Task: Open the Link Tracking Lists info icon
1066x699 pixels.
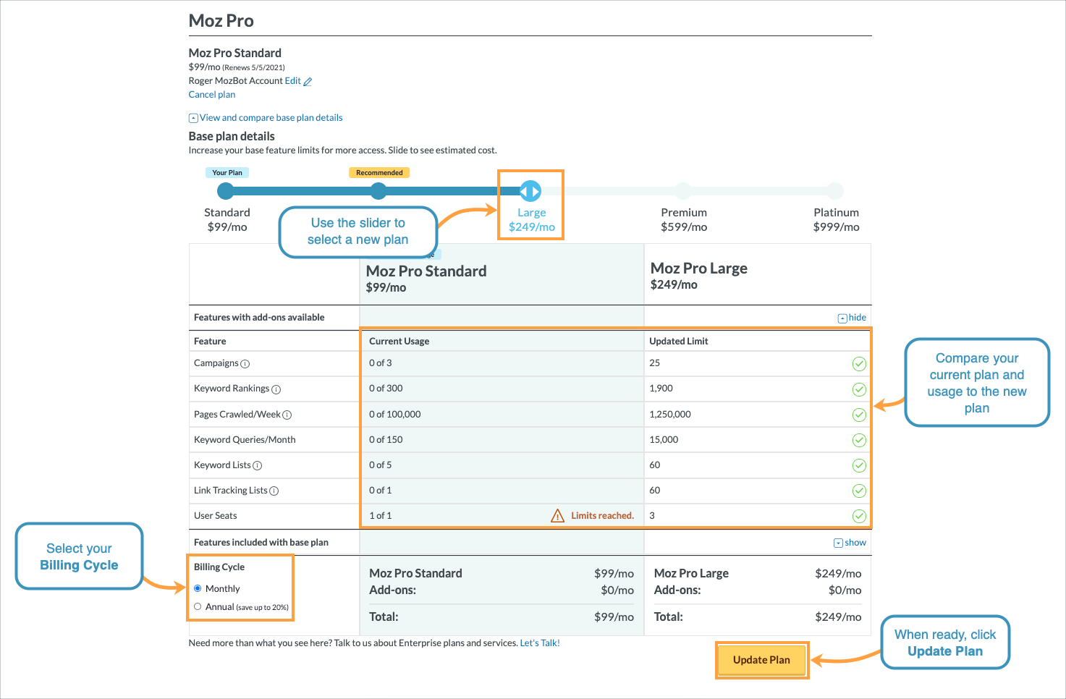Action: tap(274, 491)
